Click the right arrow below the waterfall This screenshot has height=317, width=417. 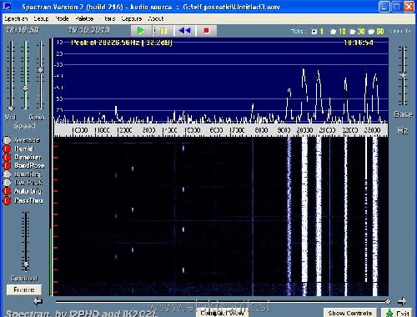(402, 301)
